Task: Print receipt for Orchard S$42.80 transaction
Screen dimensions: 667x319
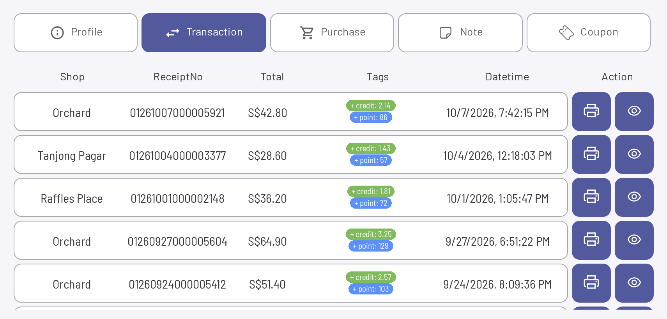Action: pyautogui.click(x=591, y=112)
